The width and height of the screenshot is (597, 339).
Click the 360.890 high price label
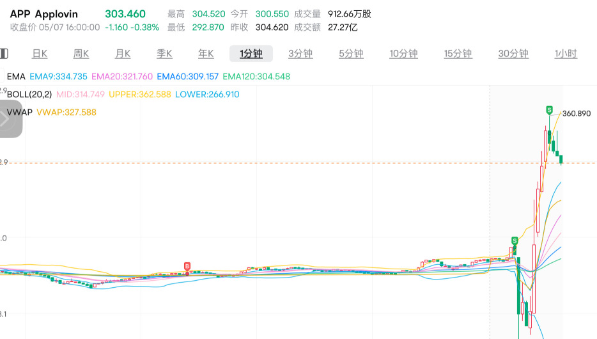click(x=577, y=113)
